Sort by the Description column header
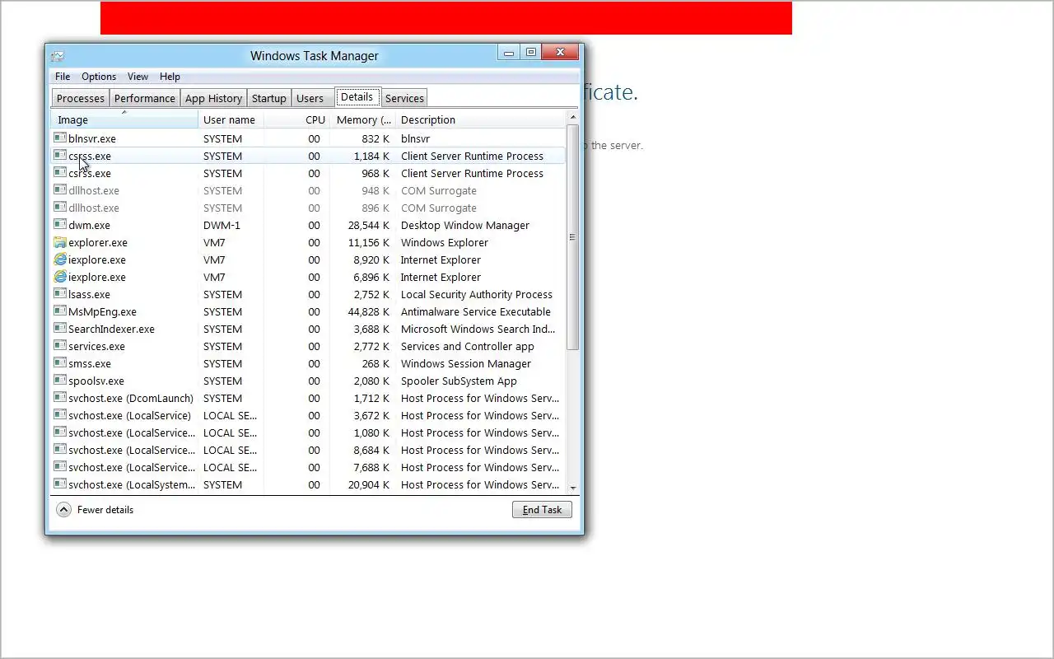Screen dimensions: 1054x659 (481, 119)
